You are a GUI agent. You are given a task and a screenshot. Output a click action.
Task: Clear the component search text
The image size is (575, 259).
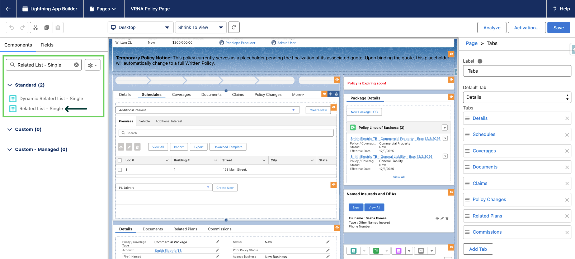(76, 65)
